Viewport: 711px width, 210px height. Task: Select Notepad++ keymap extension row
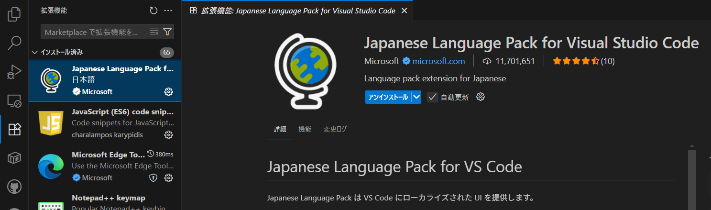[x=105, y=199]
